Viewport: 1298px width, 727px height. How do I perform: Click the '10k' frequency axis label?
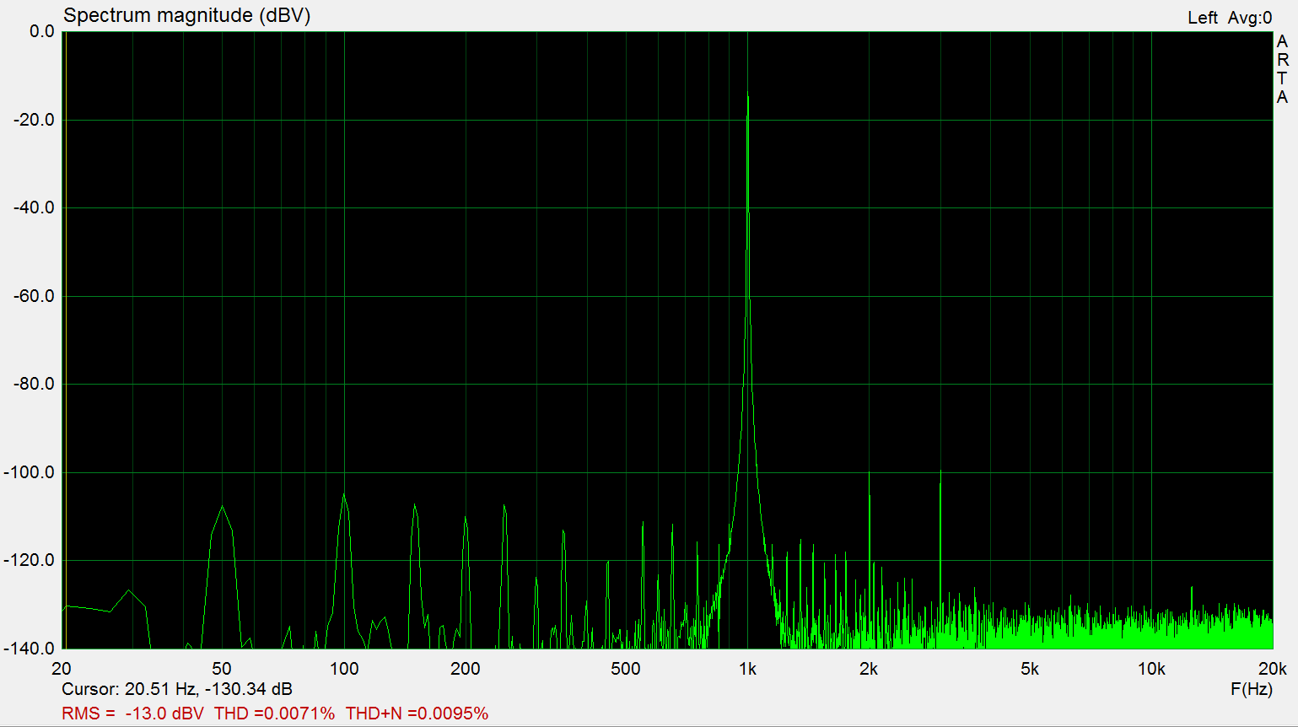(x=1151, y=669)
